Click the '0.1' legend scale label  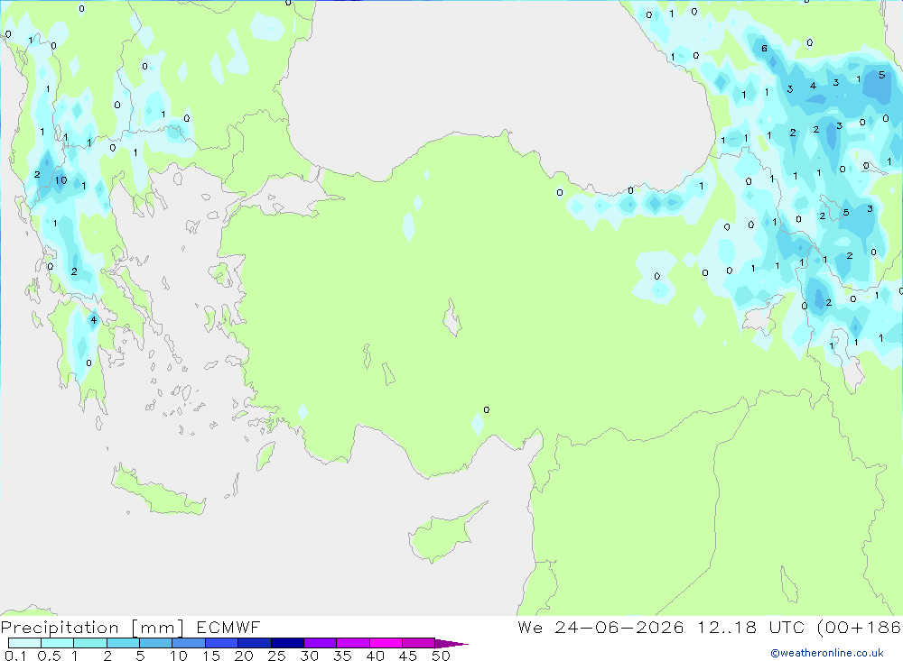15,656
